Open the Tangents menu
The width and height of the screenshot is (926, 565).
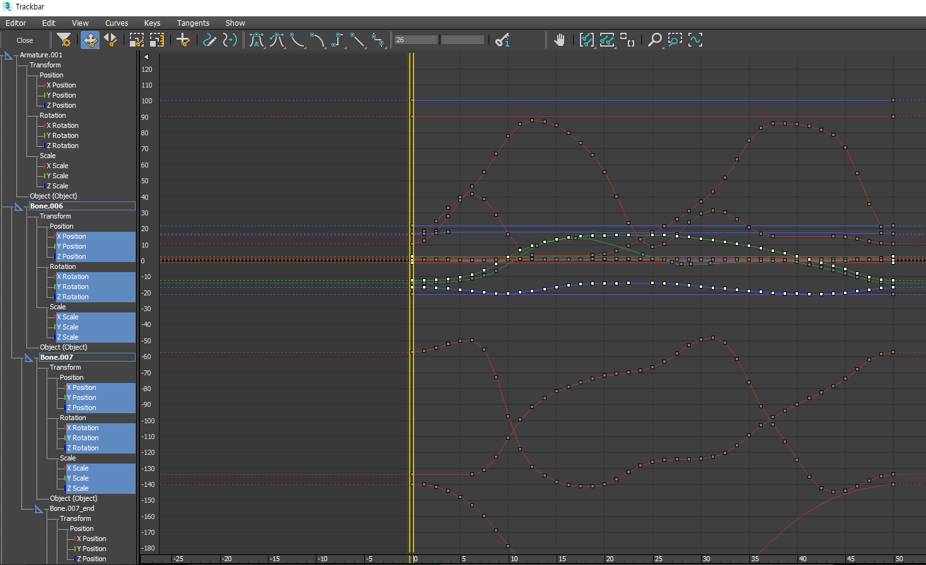click(x=193, y=23)
